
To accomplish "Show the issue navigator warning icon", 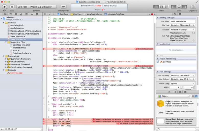I will click(21, 14).
